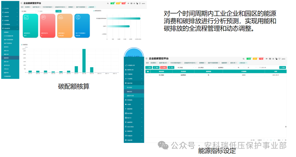Click the green alarm badge in the carbon quota screenshot
The height and width of the screenshot is (157, 296).
[x=113, y=3]
